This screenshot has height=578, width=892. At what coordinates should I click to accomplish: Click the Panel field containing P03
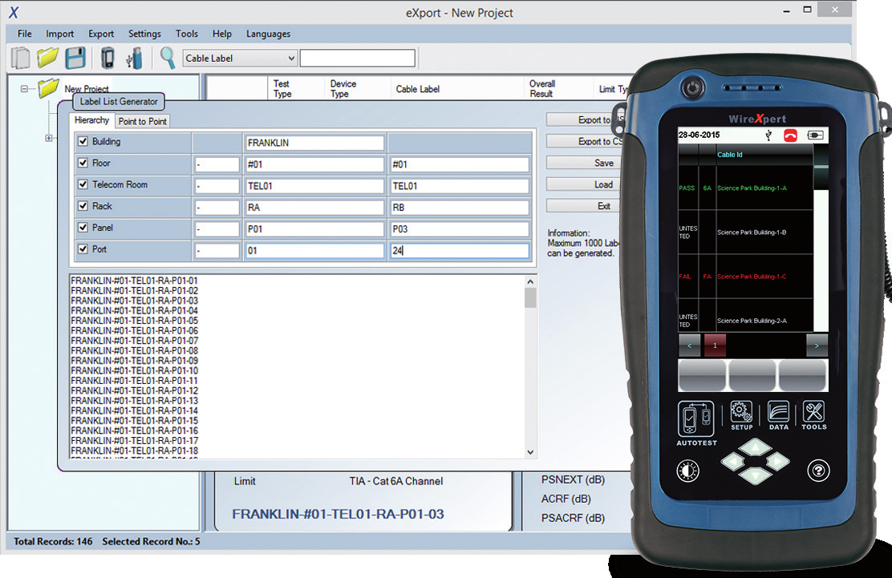click(459, 229)
